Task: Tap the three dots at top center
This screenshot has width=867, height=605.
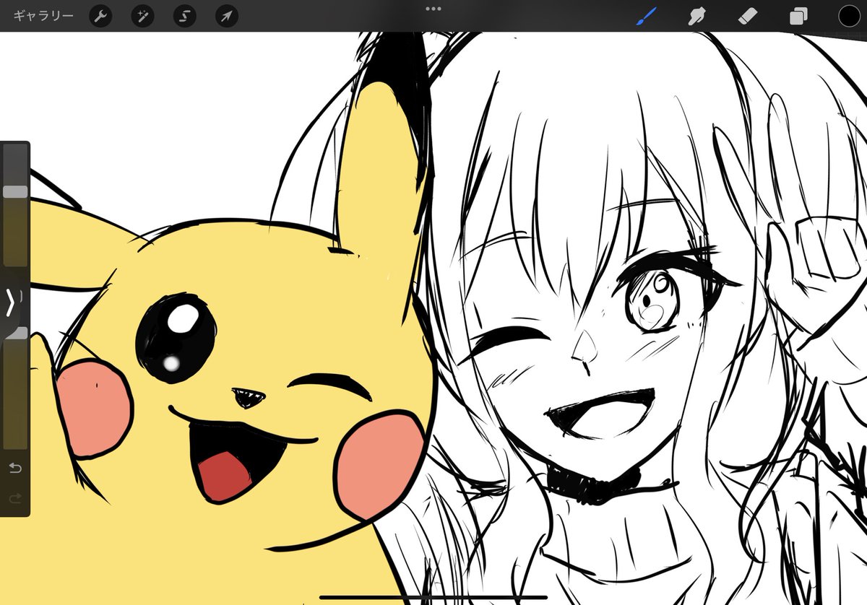Action: pos(433,9)
